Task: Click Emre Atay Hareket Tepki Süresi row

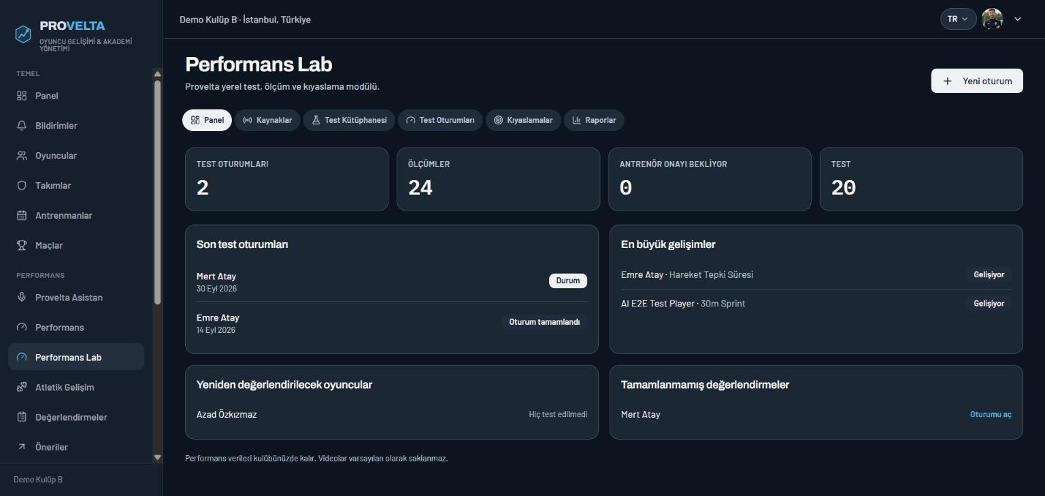Action: [816, 275]
